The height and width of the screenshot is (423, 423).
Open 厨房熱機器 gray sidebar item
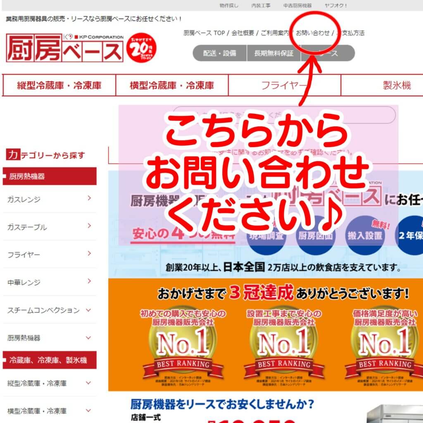coord(24,338)
